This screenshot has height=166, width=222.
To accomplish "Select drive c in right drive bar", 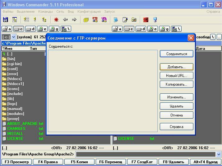I will (x=129, y=29).
